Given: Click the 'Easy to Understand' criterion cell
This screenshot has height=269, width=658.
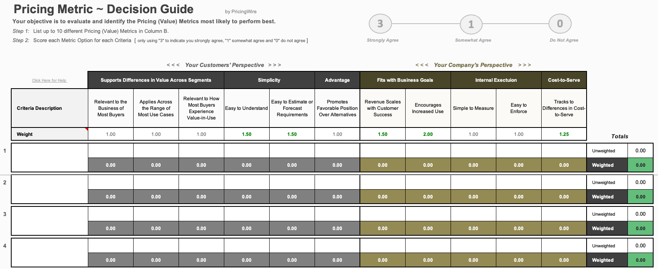Looking at the screenshot, I should (x=247, y=108).
